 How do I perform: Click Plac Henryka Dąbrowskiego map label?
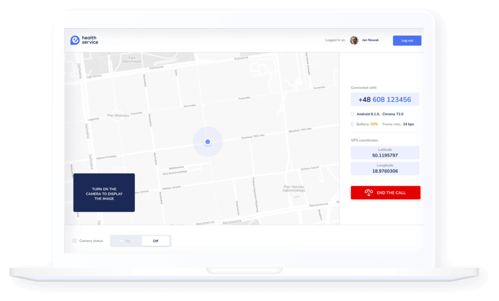[x=294, y=188]
